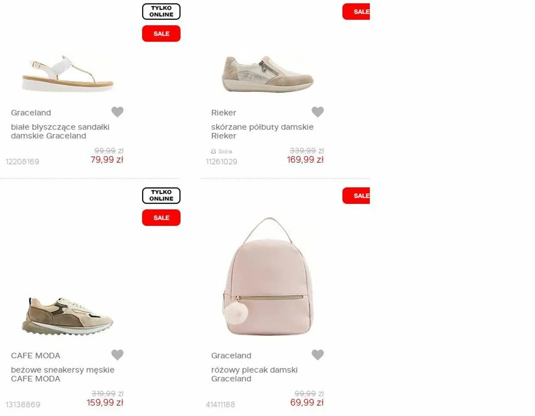
Task: Open 'skórzane półbuty damskie Rieker' link
Action: (x=262, y=131)
